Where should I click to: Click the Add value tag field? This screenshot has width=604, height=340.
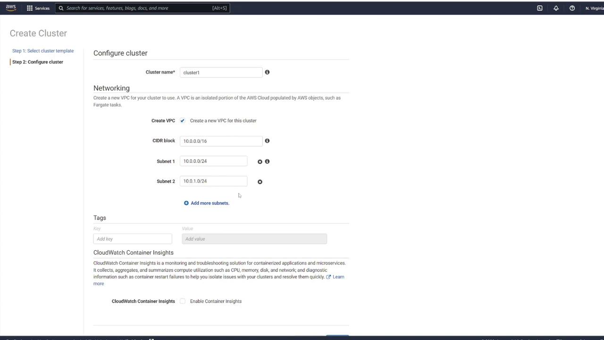(254, 239)
